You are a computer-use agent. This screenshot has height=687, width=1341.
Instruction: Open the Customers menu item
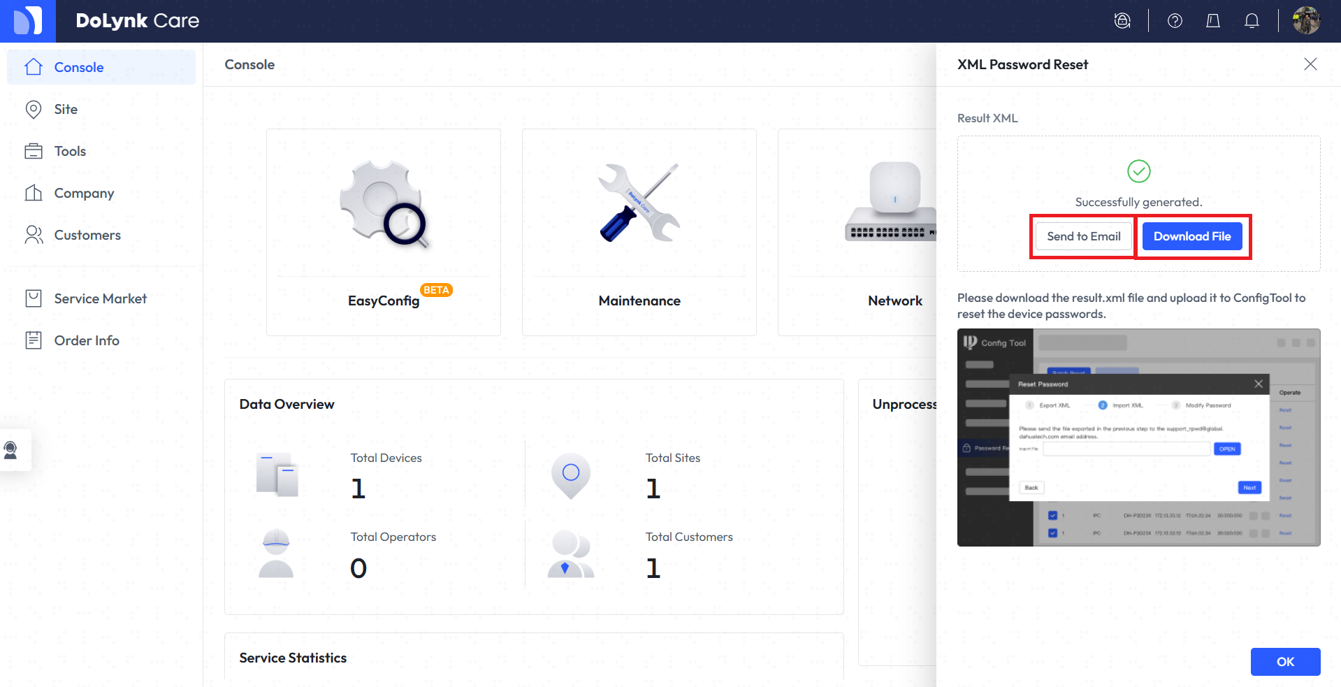101,235
